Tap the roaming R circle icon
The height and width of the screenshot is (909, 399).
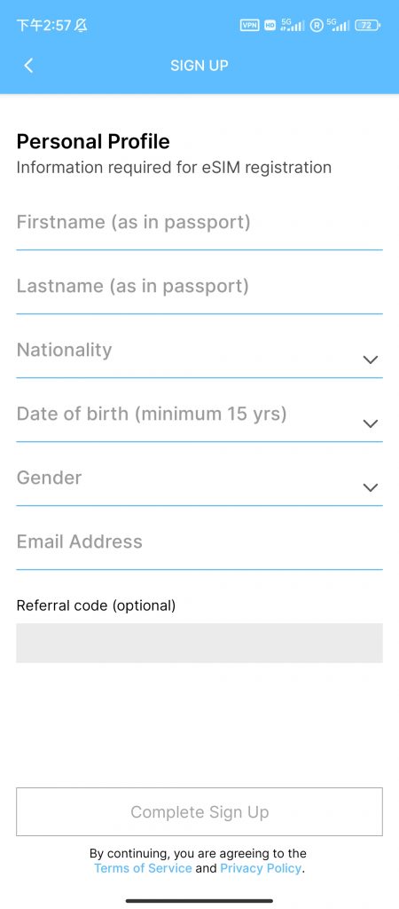(x=317, y=25)
